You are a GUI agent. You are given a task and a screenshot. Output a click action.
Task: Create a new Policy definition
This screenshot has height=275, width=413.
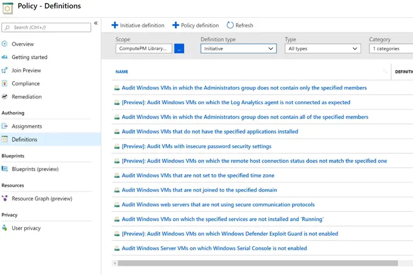tap(200, 25)
